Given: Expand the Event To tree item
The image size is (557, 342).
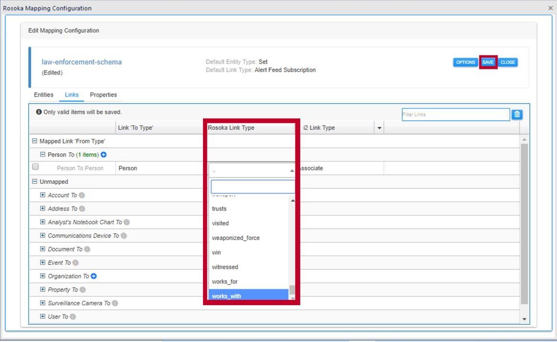Looking at the screenshot, I should pyautogui.click(x=42, y=262).
